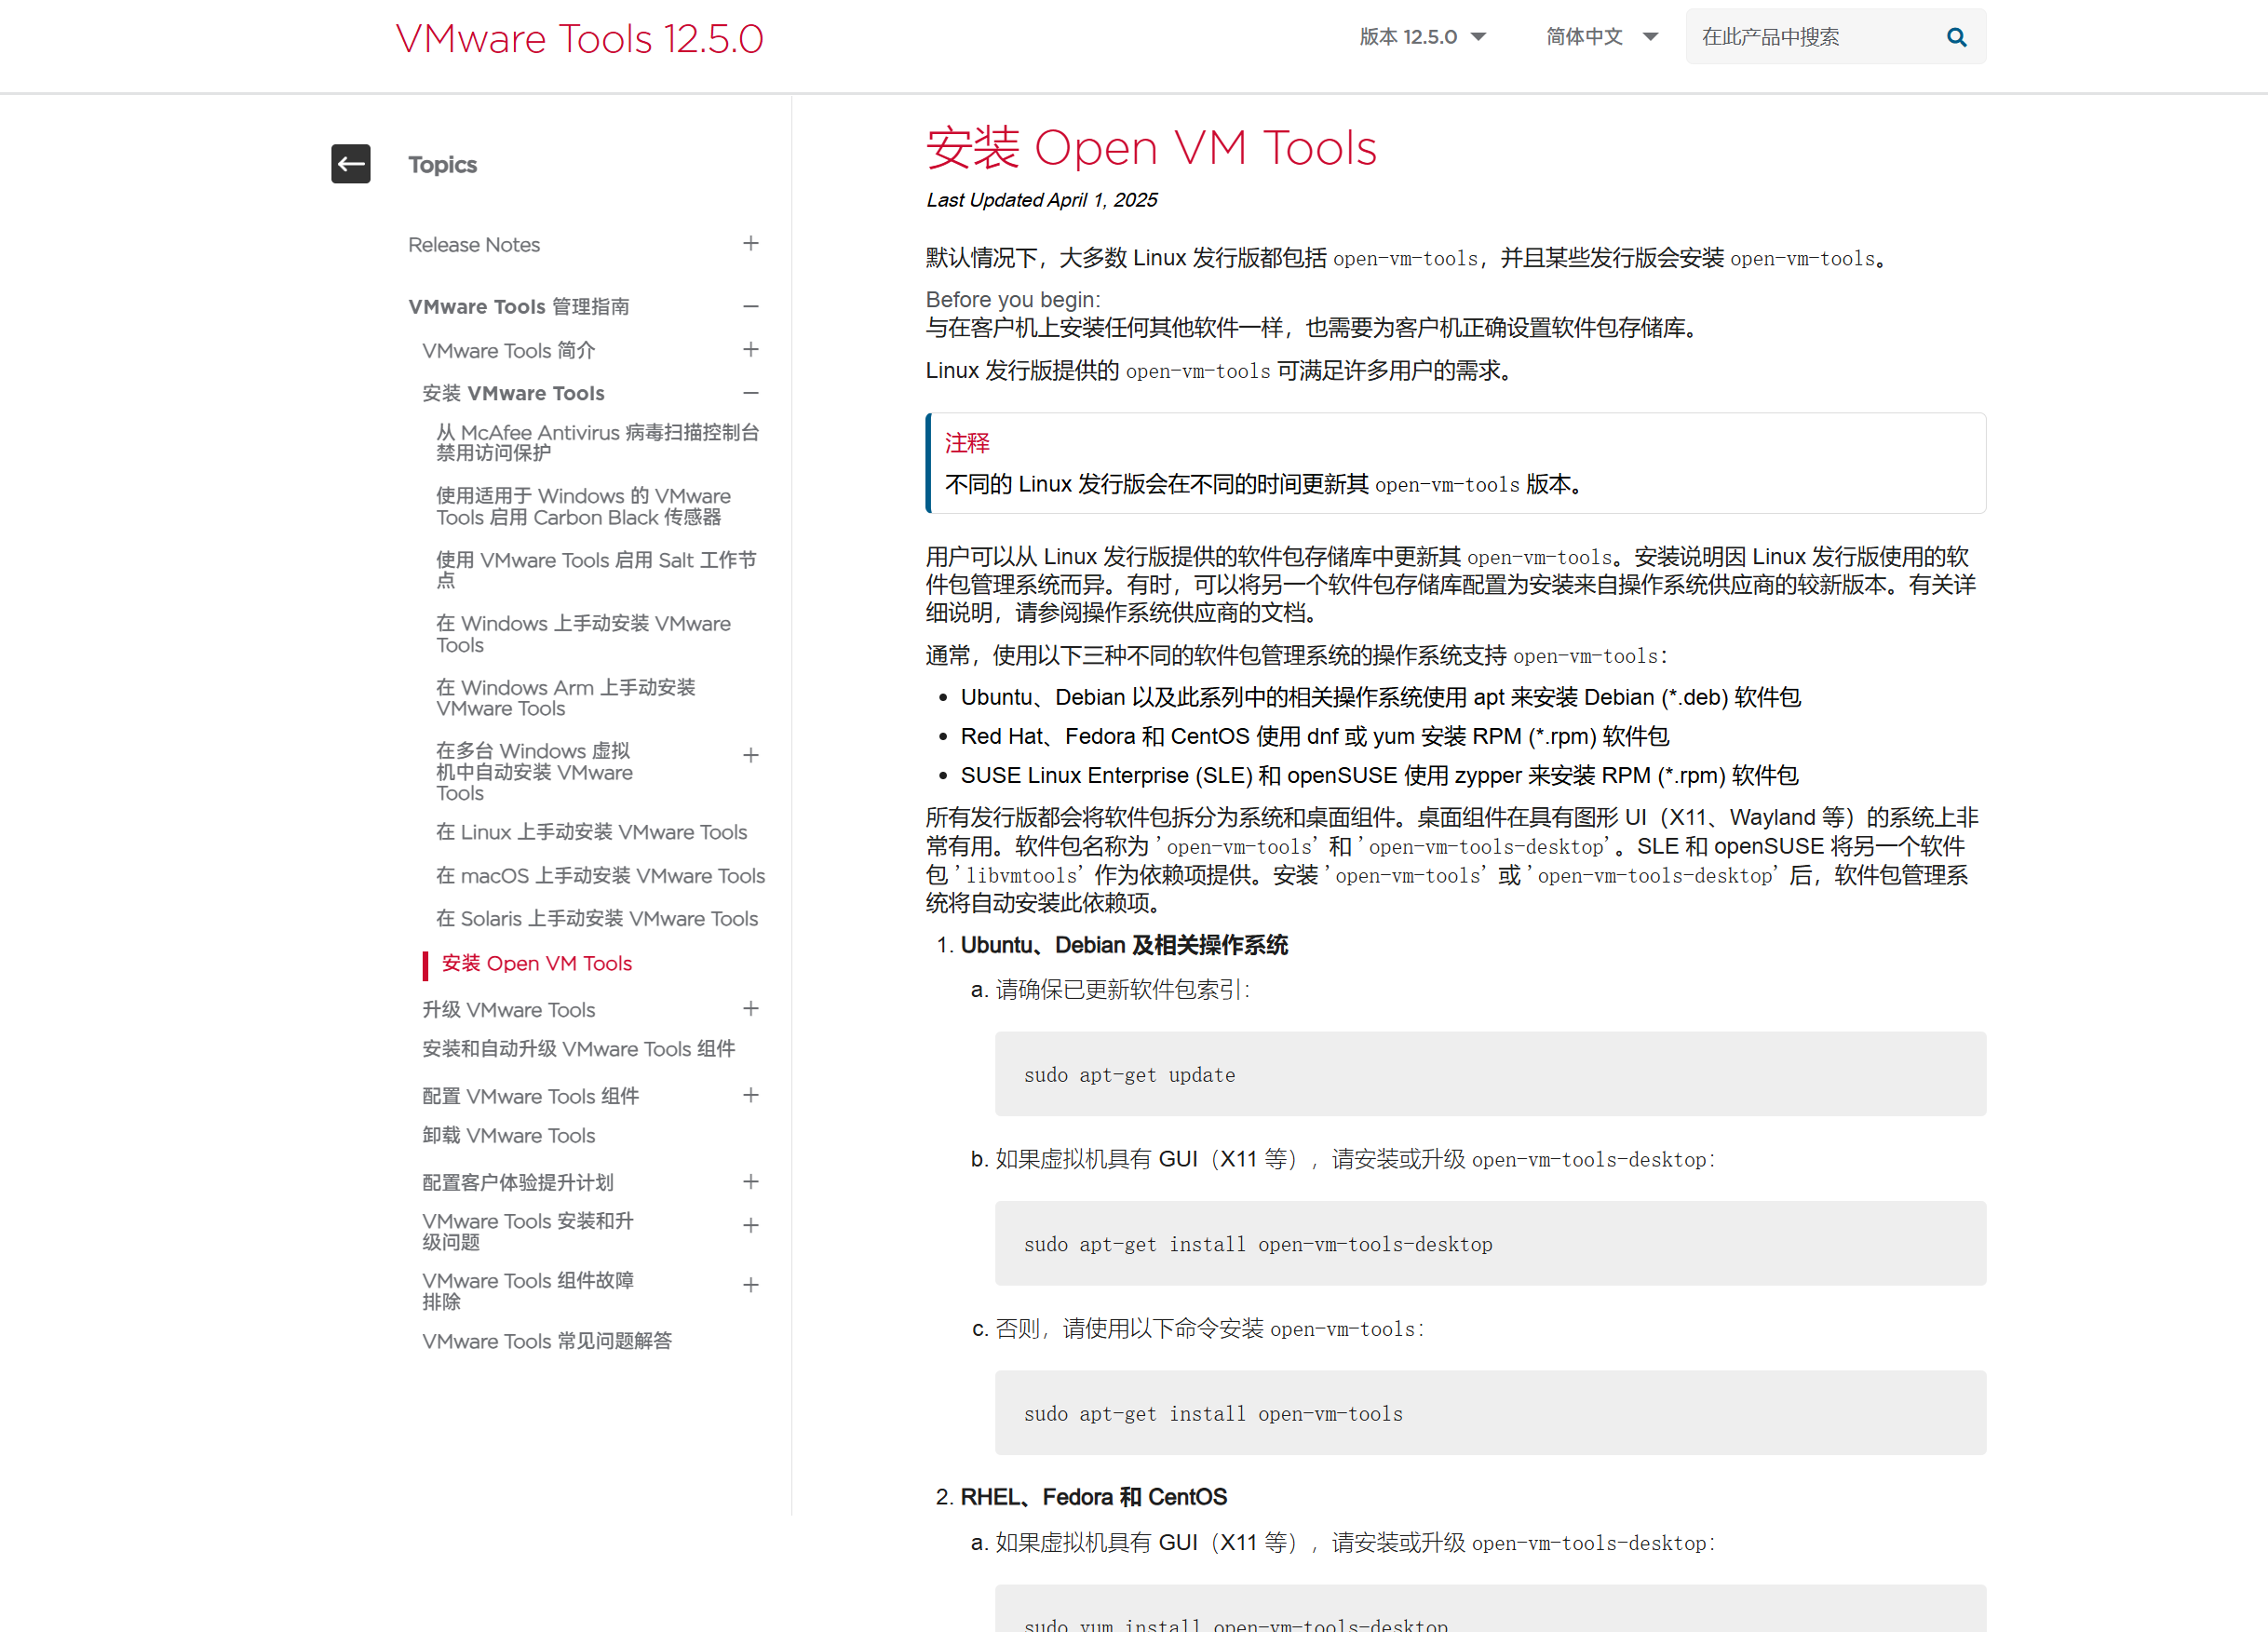The height and width of the screenshot is (1632, 2268).
Task: Click the sudo apt-get install open-vm-tools code
Action: pyautogui.click(x=1490, y=1413)
